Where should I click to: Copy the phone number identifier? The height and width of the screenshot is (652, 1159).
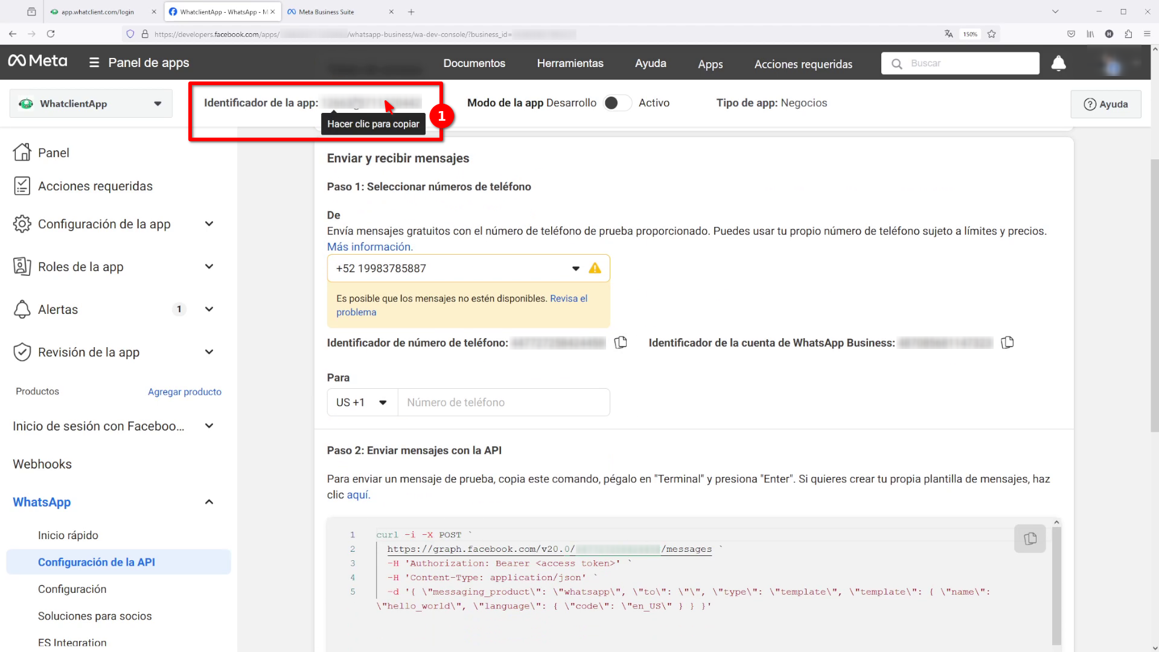621,343
